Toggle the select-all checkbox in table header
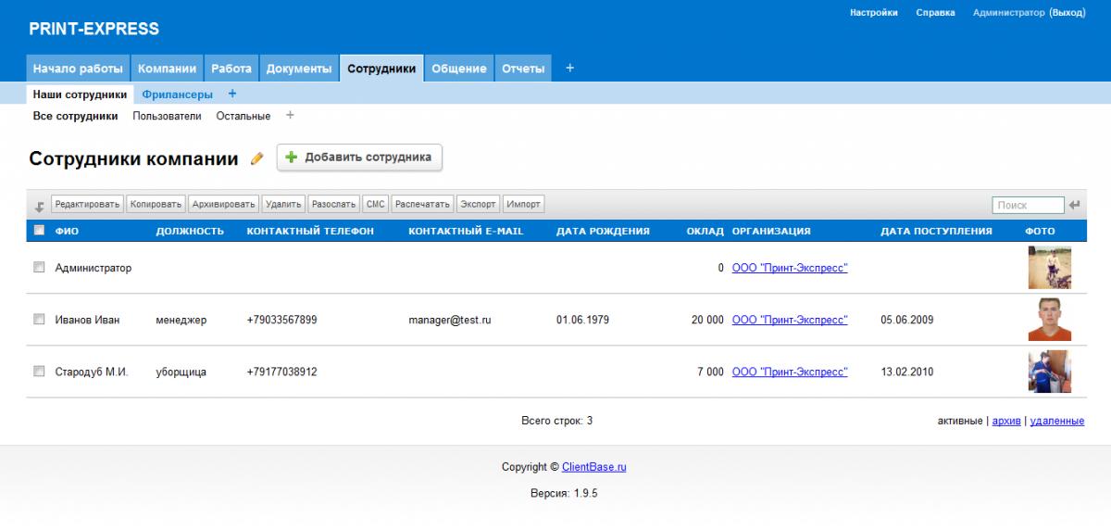The height and width of the screenshot is (530, 1111). pyautogui.click(x=39, y=231)
